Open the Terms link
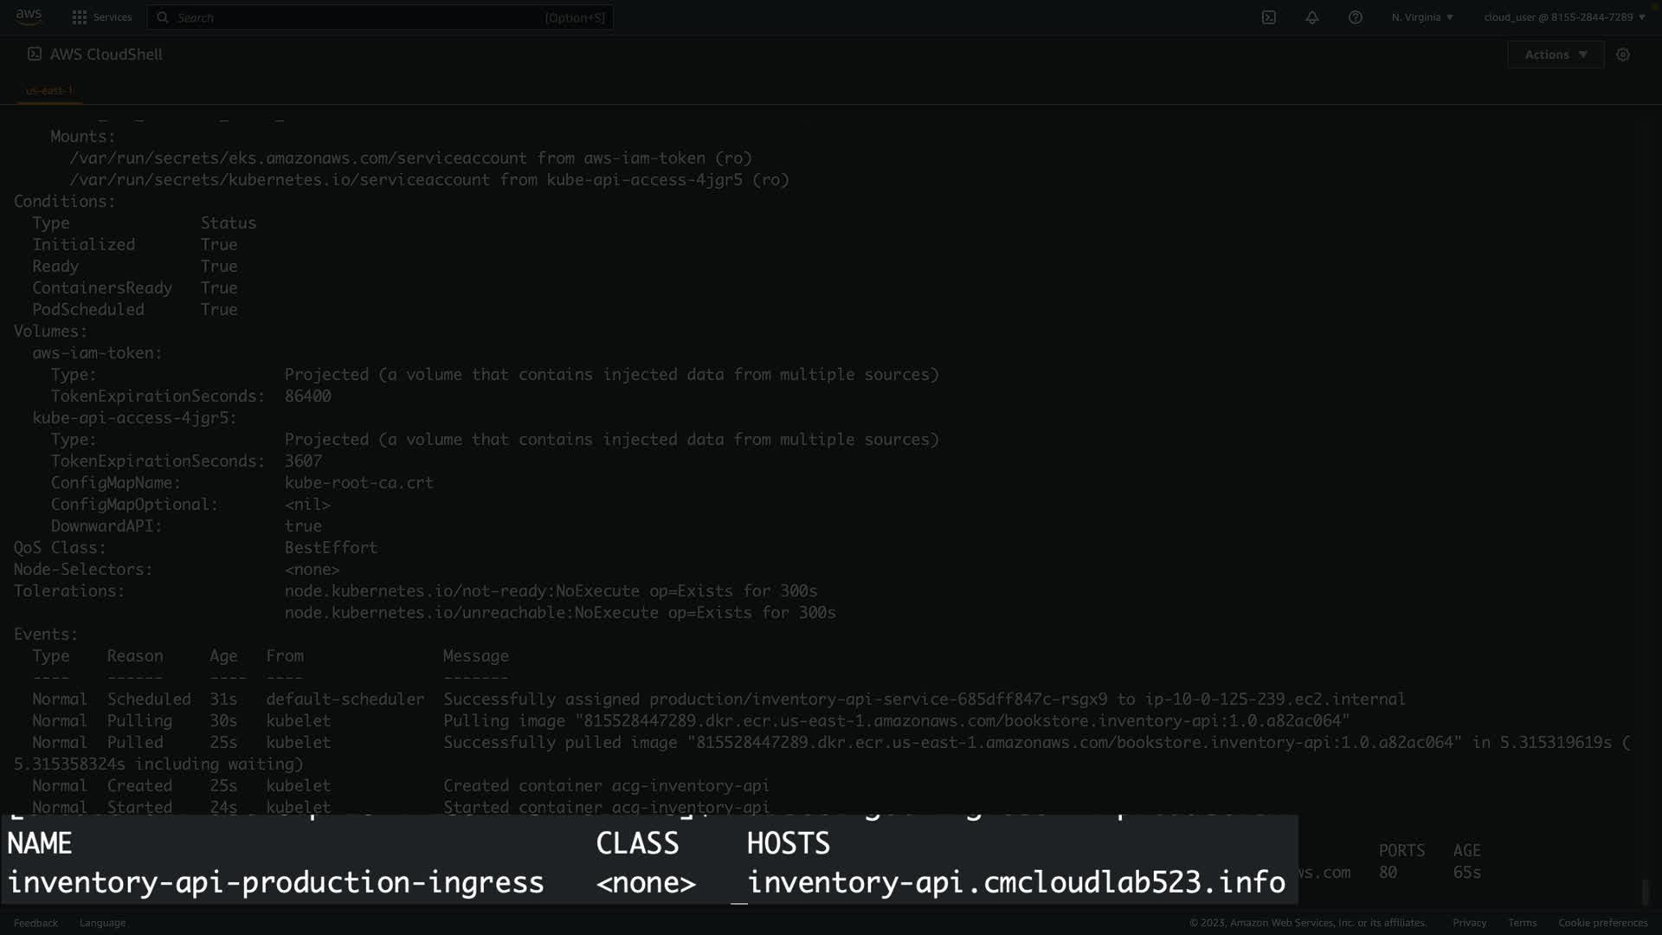 pos(1522,923)
